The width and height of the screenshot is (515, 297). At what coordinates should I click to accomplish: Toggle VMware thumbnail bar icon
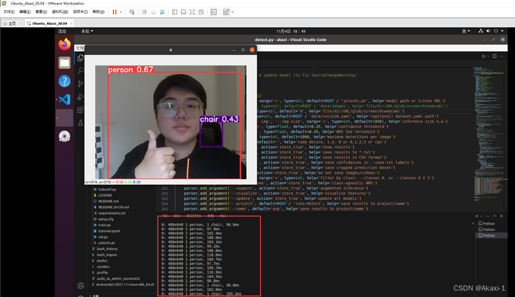(x=184, y=12)
